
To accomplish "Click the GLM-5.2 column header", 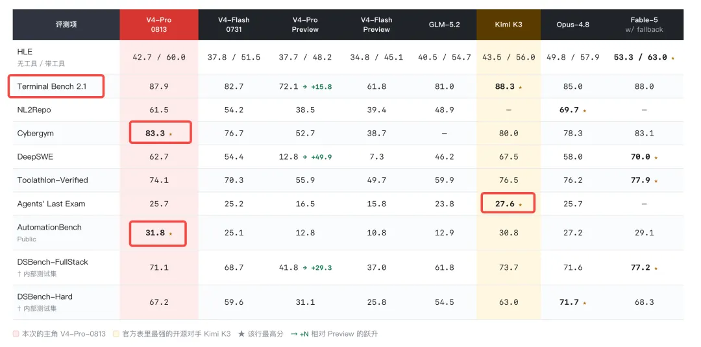I will (x=444, y=25).
